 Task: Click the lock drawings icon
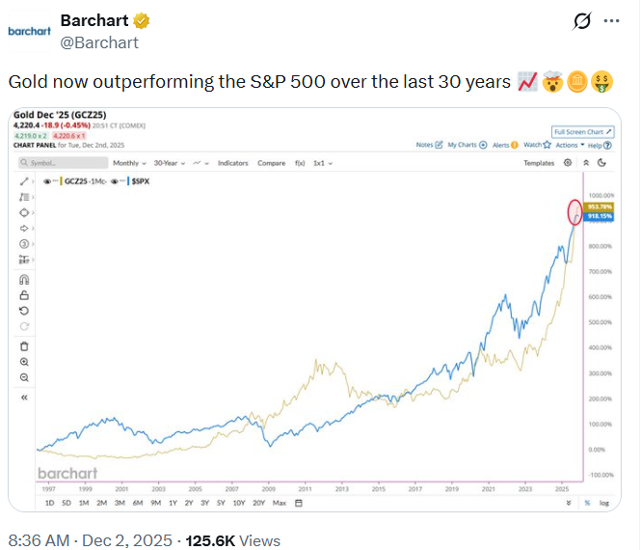24,294
